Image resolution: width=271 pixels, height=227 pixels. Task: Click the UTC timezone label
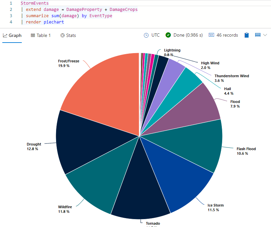(x=155, y=35)
